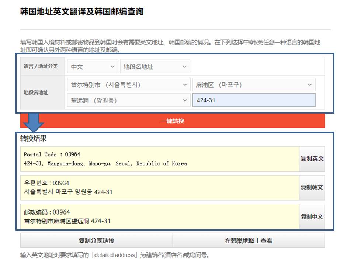Click the 语言 / 地址分类 row label
354x265 pixels.
(41, 67)
